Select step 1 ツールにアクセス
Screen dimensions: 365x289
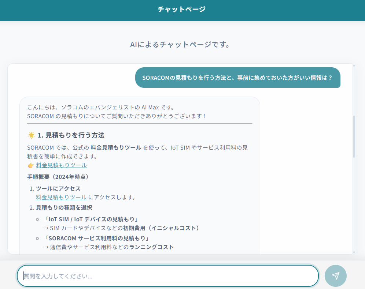pos(58,189)
